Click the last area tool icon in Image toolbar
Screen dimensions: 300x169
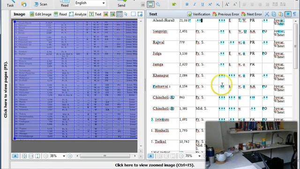(x=140, y=14)
